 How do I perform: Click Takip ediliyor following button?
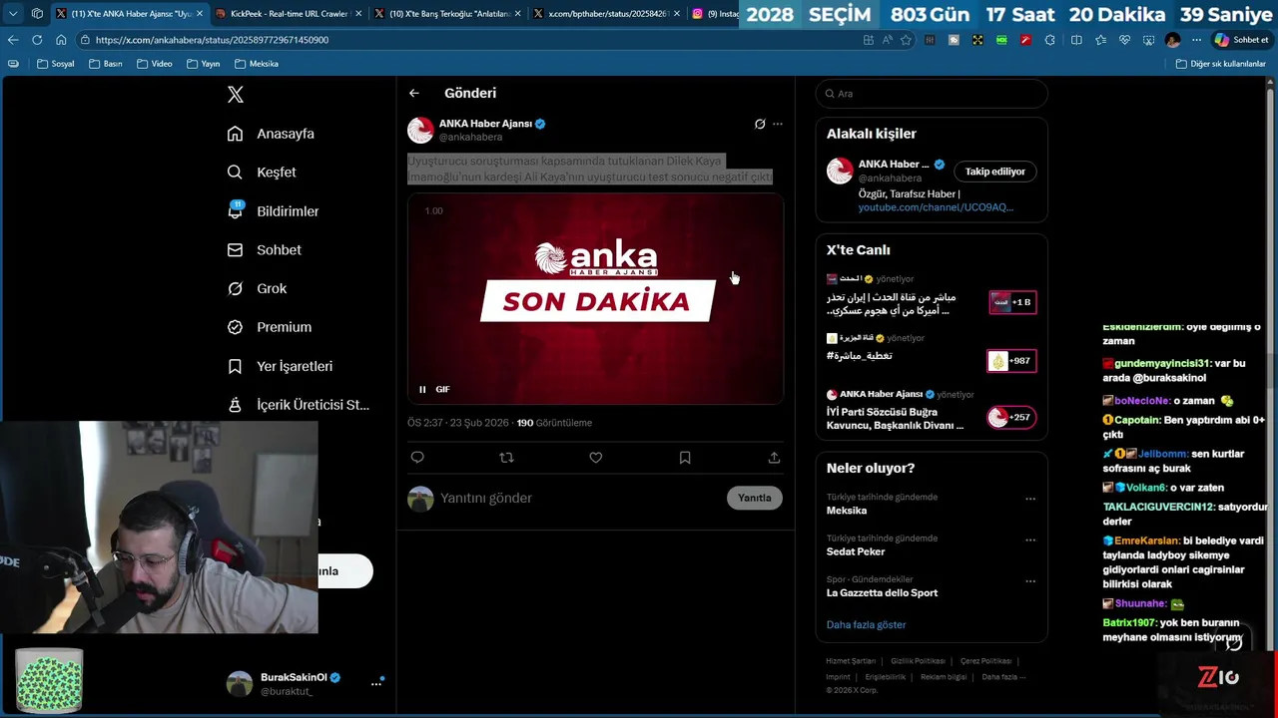click(x=994, y=172)
